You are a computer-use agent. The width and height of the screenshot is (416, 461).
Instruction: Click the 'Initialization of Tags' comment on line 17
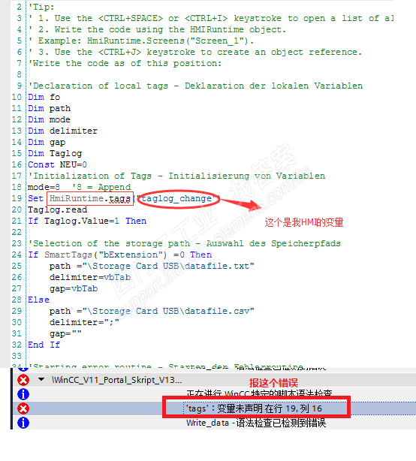pyautogui.click(x=176, y=176)
